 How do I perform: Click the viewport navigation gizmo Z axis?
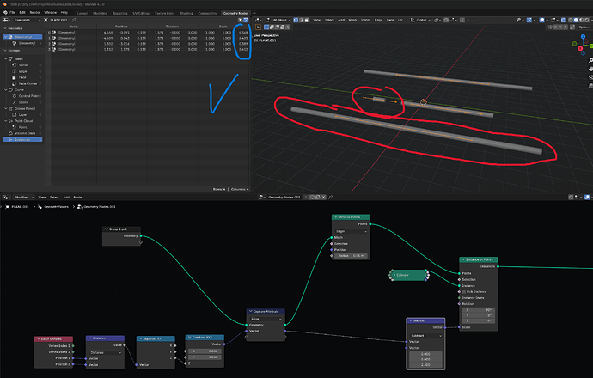click(584, 37)
